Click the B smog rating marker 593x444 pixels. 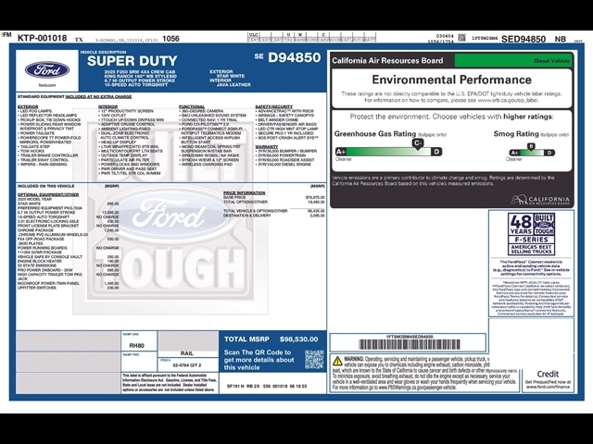coord(531,145)
